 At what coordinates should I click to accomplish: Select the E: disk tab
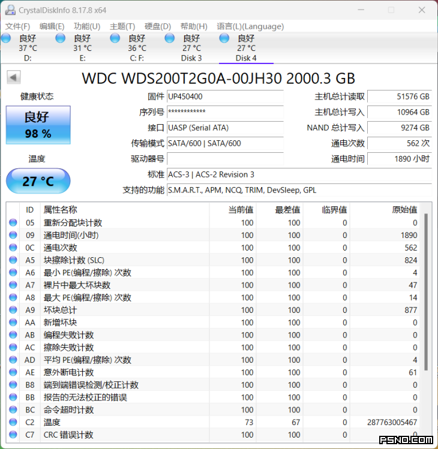tap(82, 48)
